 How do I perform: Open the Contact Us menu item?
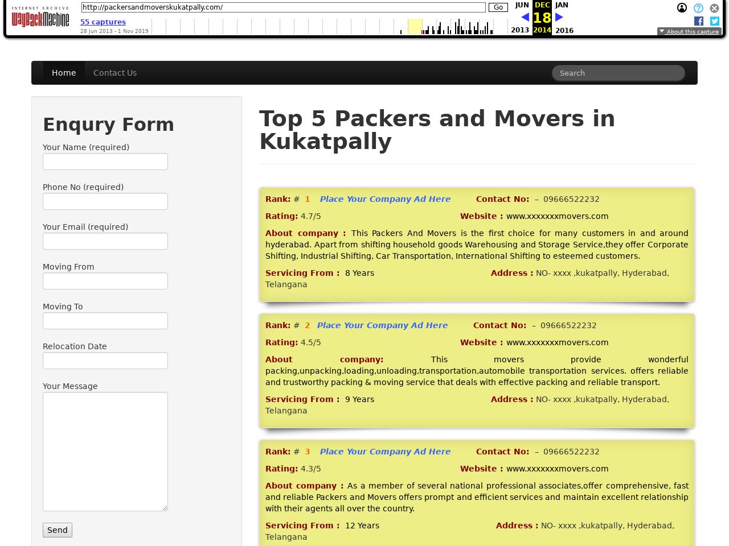coord(115,73)
